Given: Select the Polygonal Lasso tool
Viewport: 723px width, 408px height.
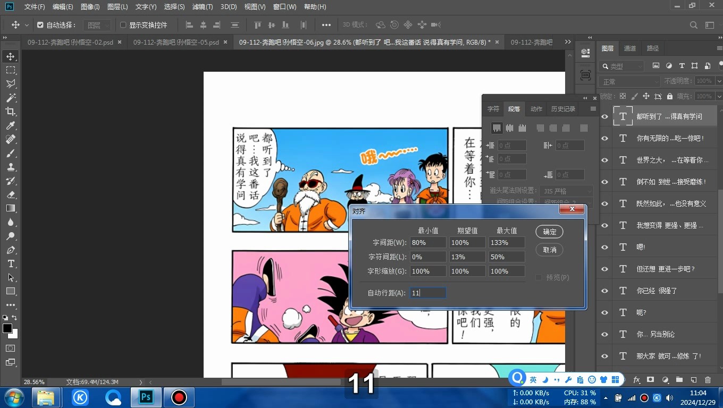Looking at the screenshot, I should coord(11,84).
